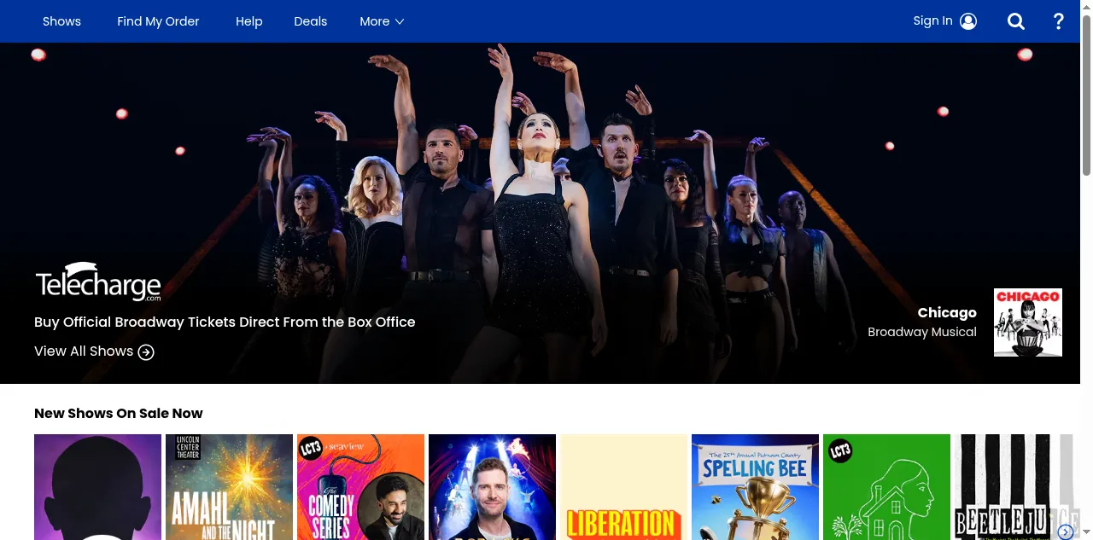Image resolution: width=1093 pixels, height=540 pixels.
Task: Click the View All Shows link
Action: (x=84, y=351)
